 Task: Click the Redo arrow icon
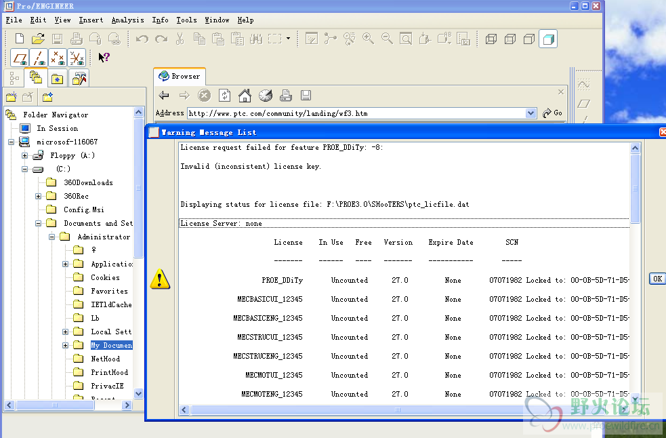(x=161, y=39)
